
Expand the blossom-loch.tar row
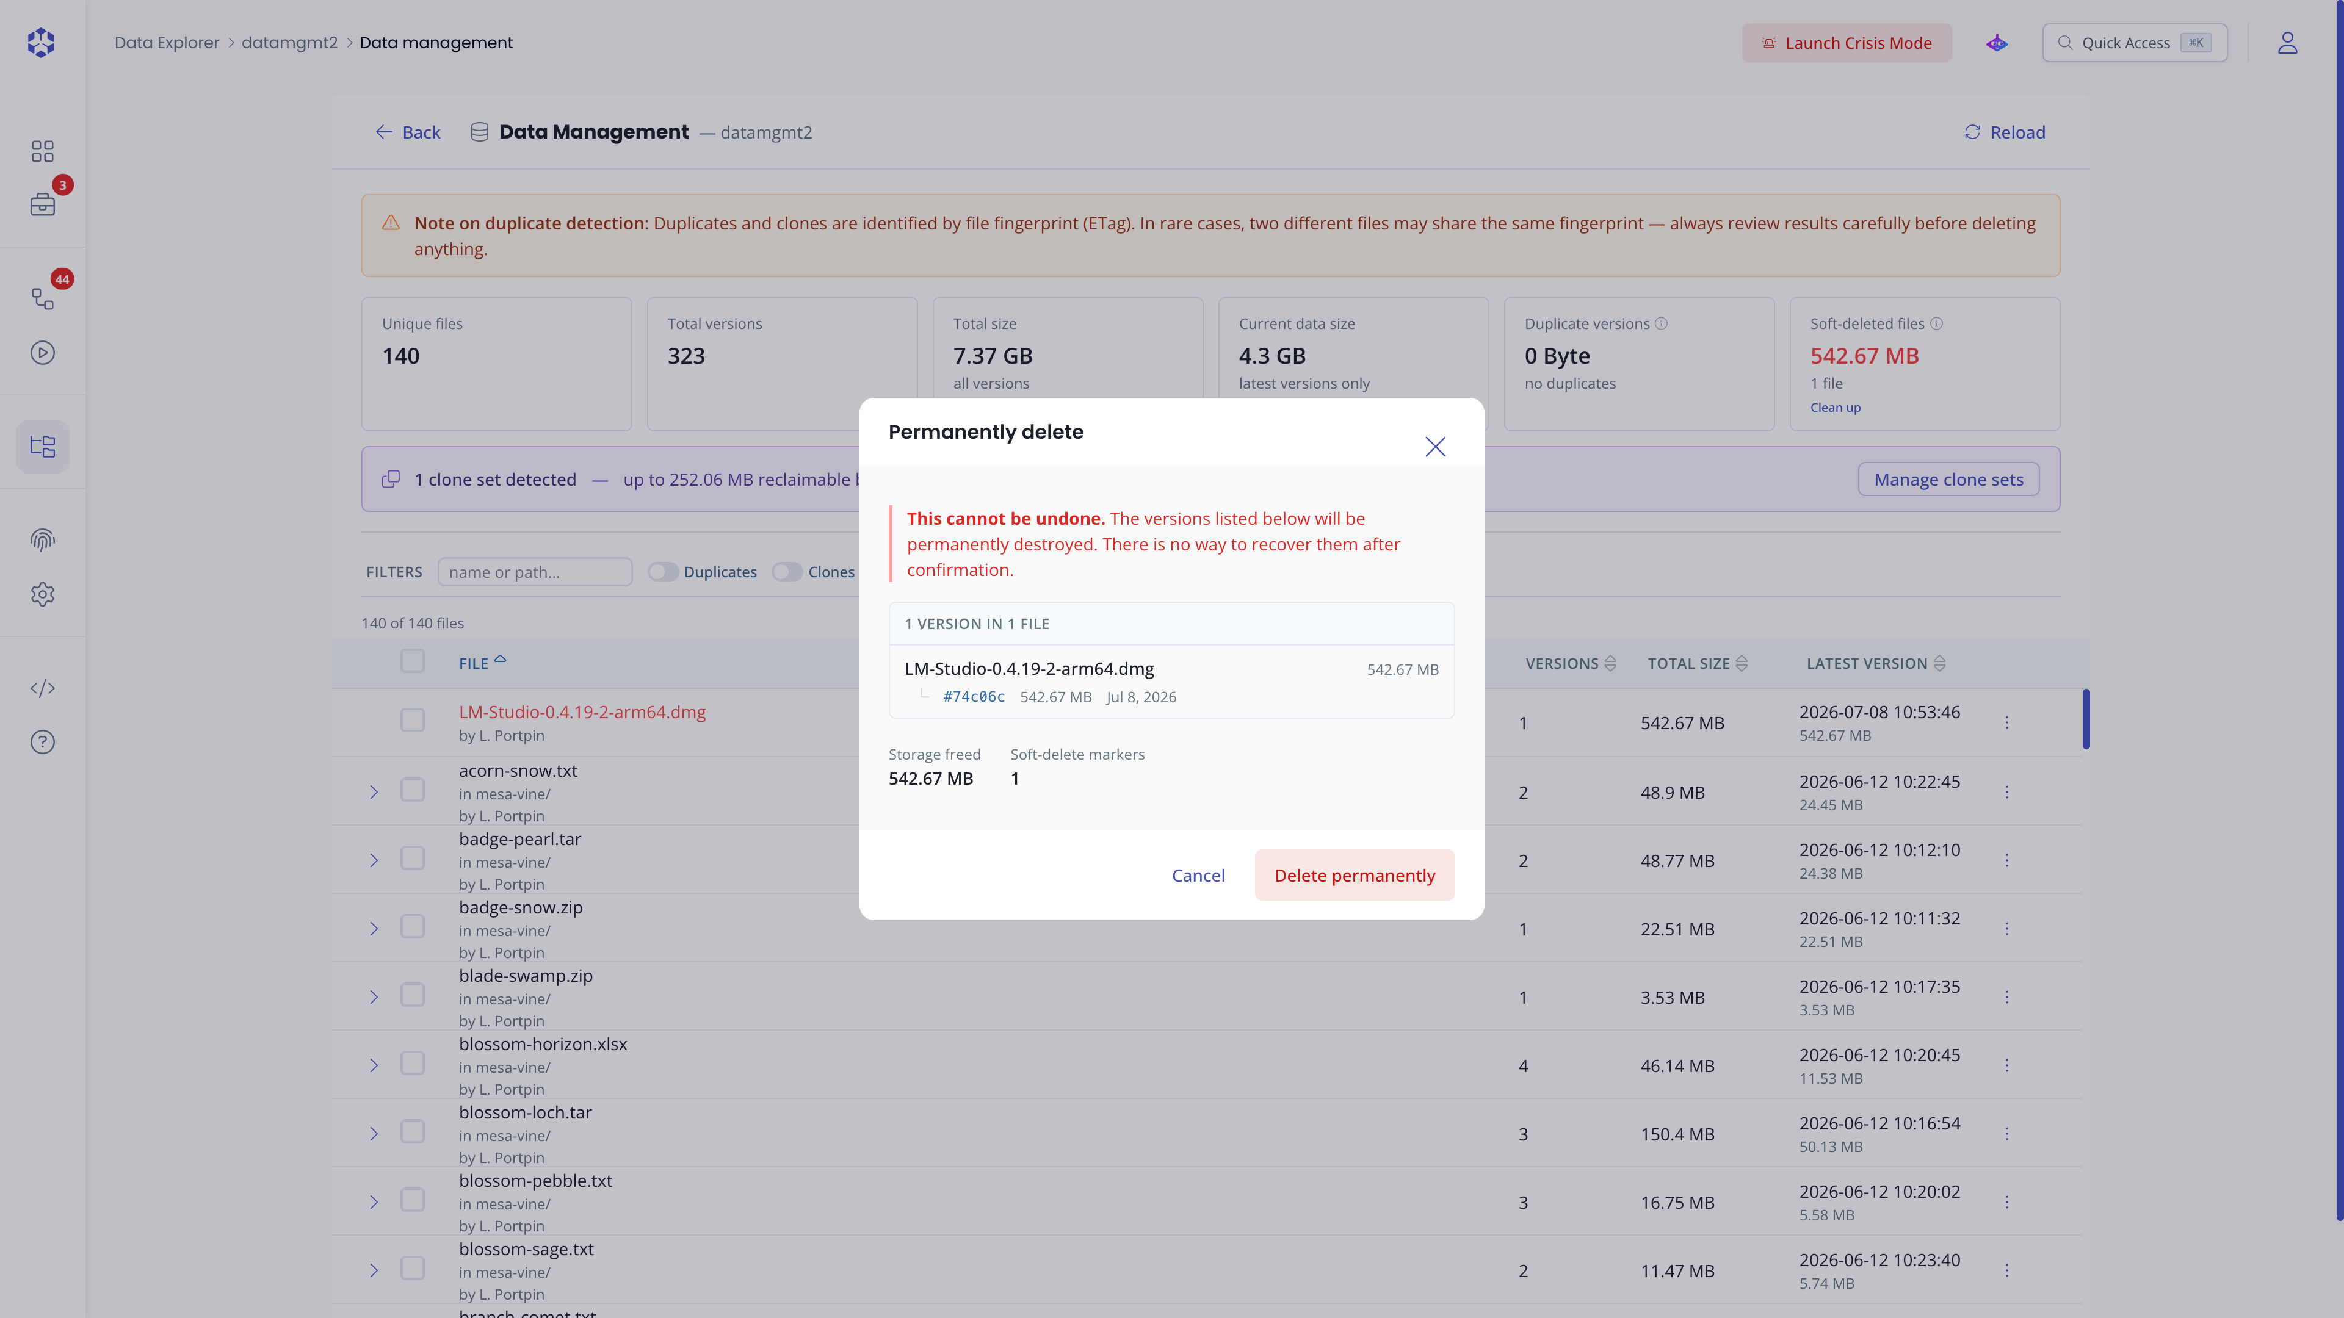[374, 1133]
